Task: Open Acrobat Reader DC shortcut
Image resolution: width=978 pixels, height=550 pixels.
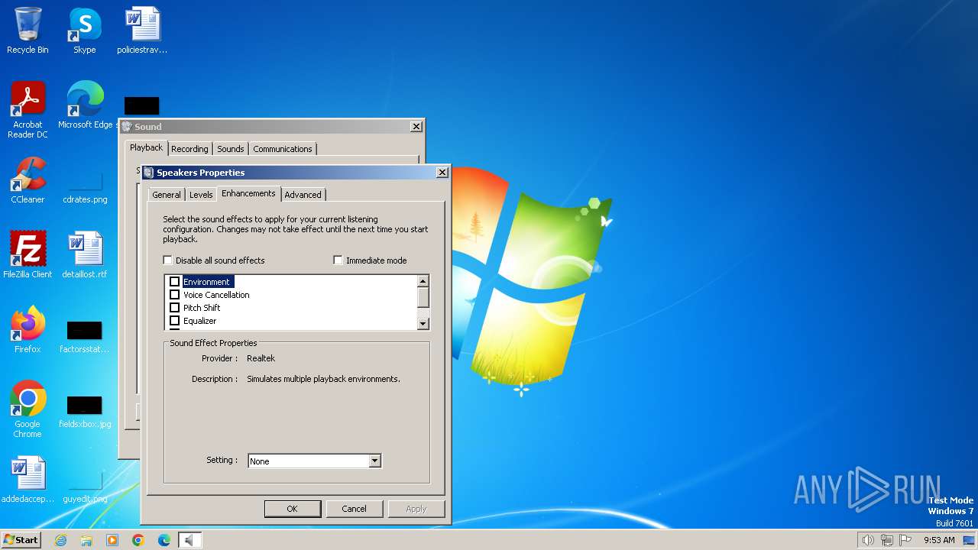Action: point(28,110)
